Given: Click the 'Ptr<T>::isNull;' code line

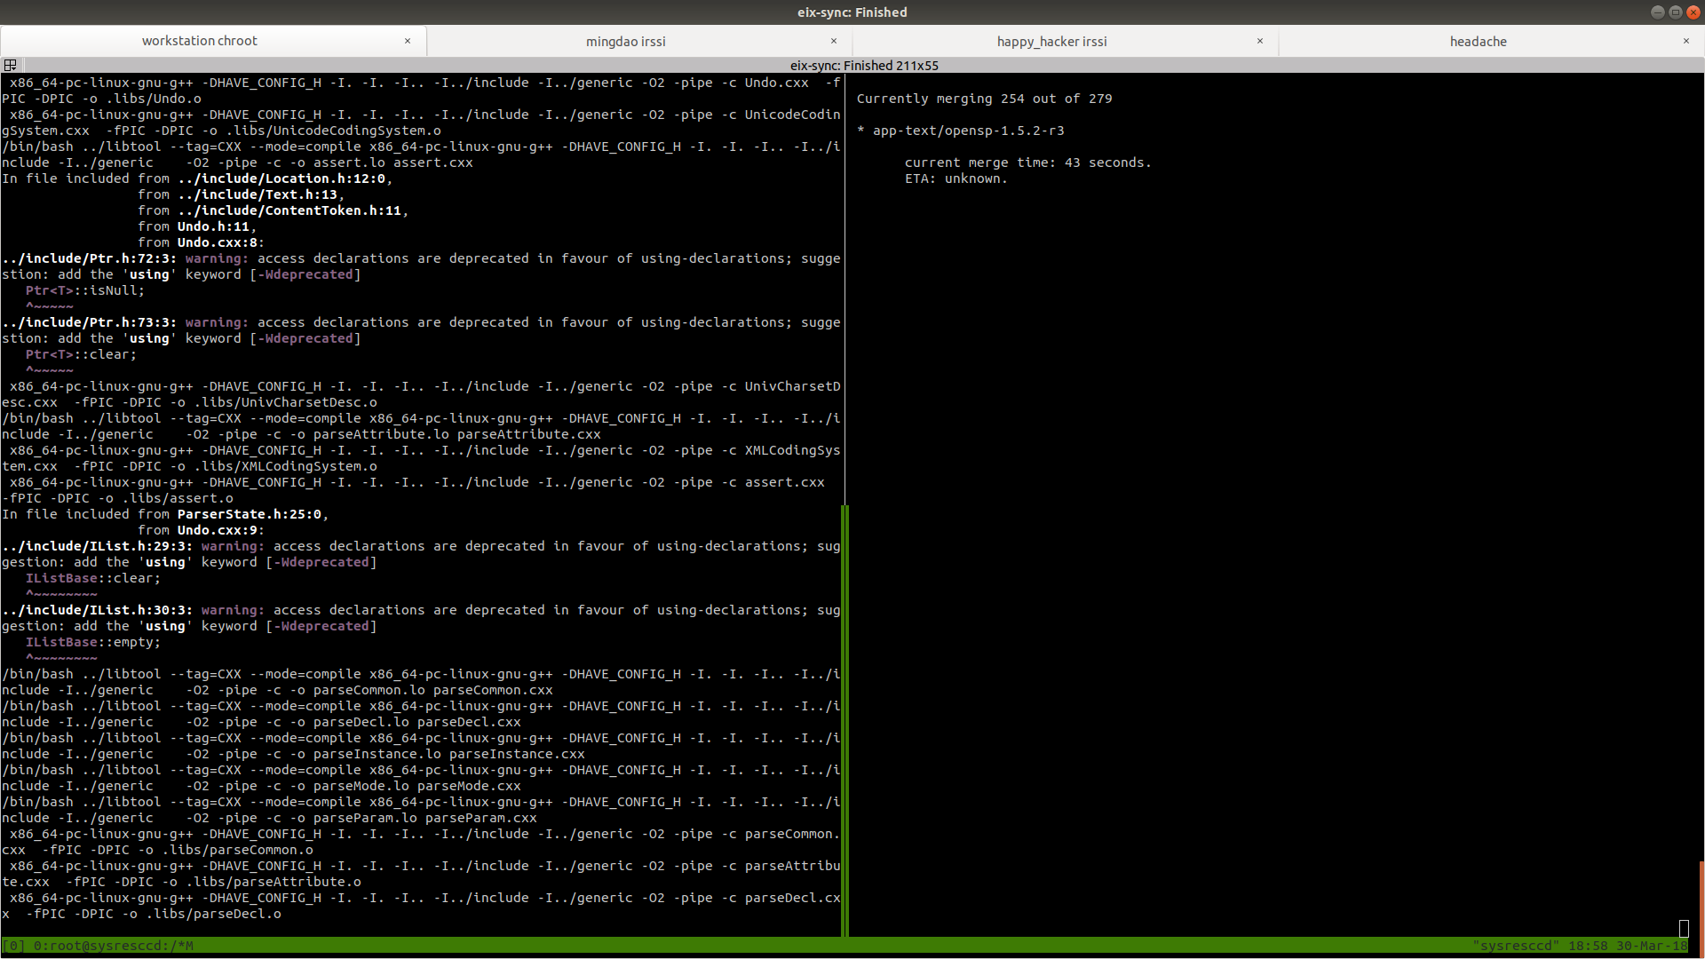Looking at the screenshot, I should pyautogui.click(x=84, y=290).
